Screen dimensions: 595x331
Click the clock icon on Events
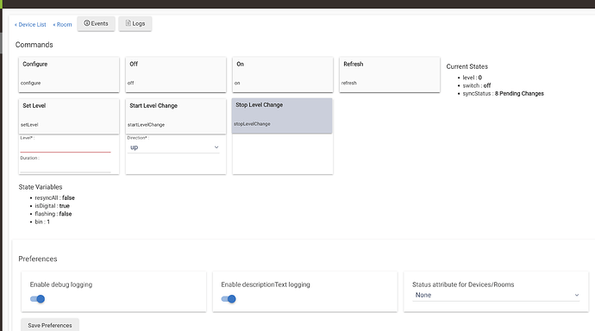point(87,23)
